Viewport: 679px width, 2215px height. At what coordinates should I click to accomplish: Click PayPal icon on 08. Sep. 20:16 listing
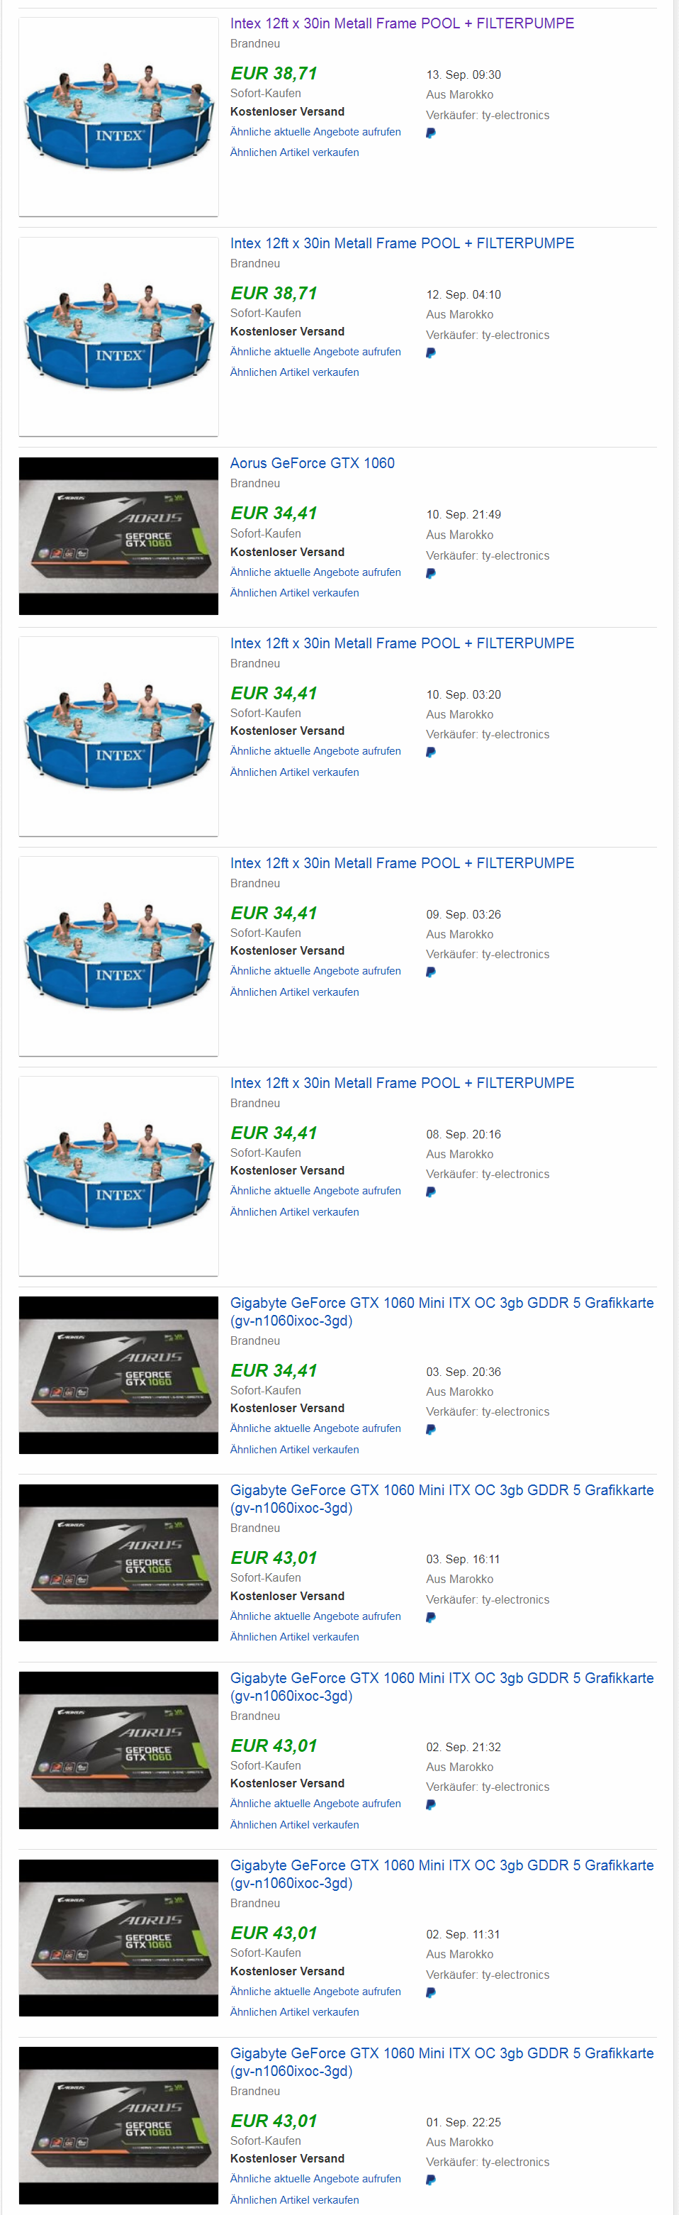(x=431, y=1193)
